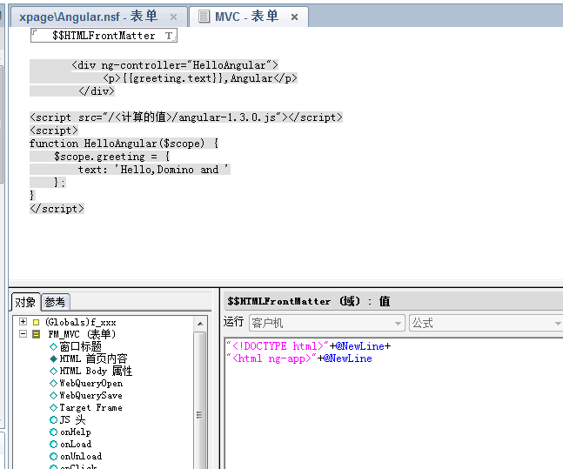Collapse the FM_MVC (表单) tree node
The image size is (563, 469).
point(23,334)
